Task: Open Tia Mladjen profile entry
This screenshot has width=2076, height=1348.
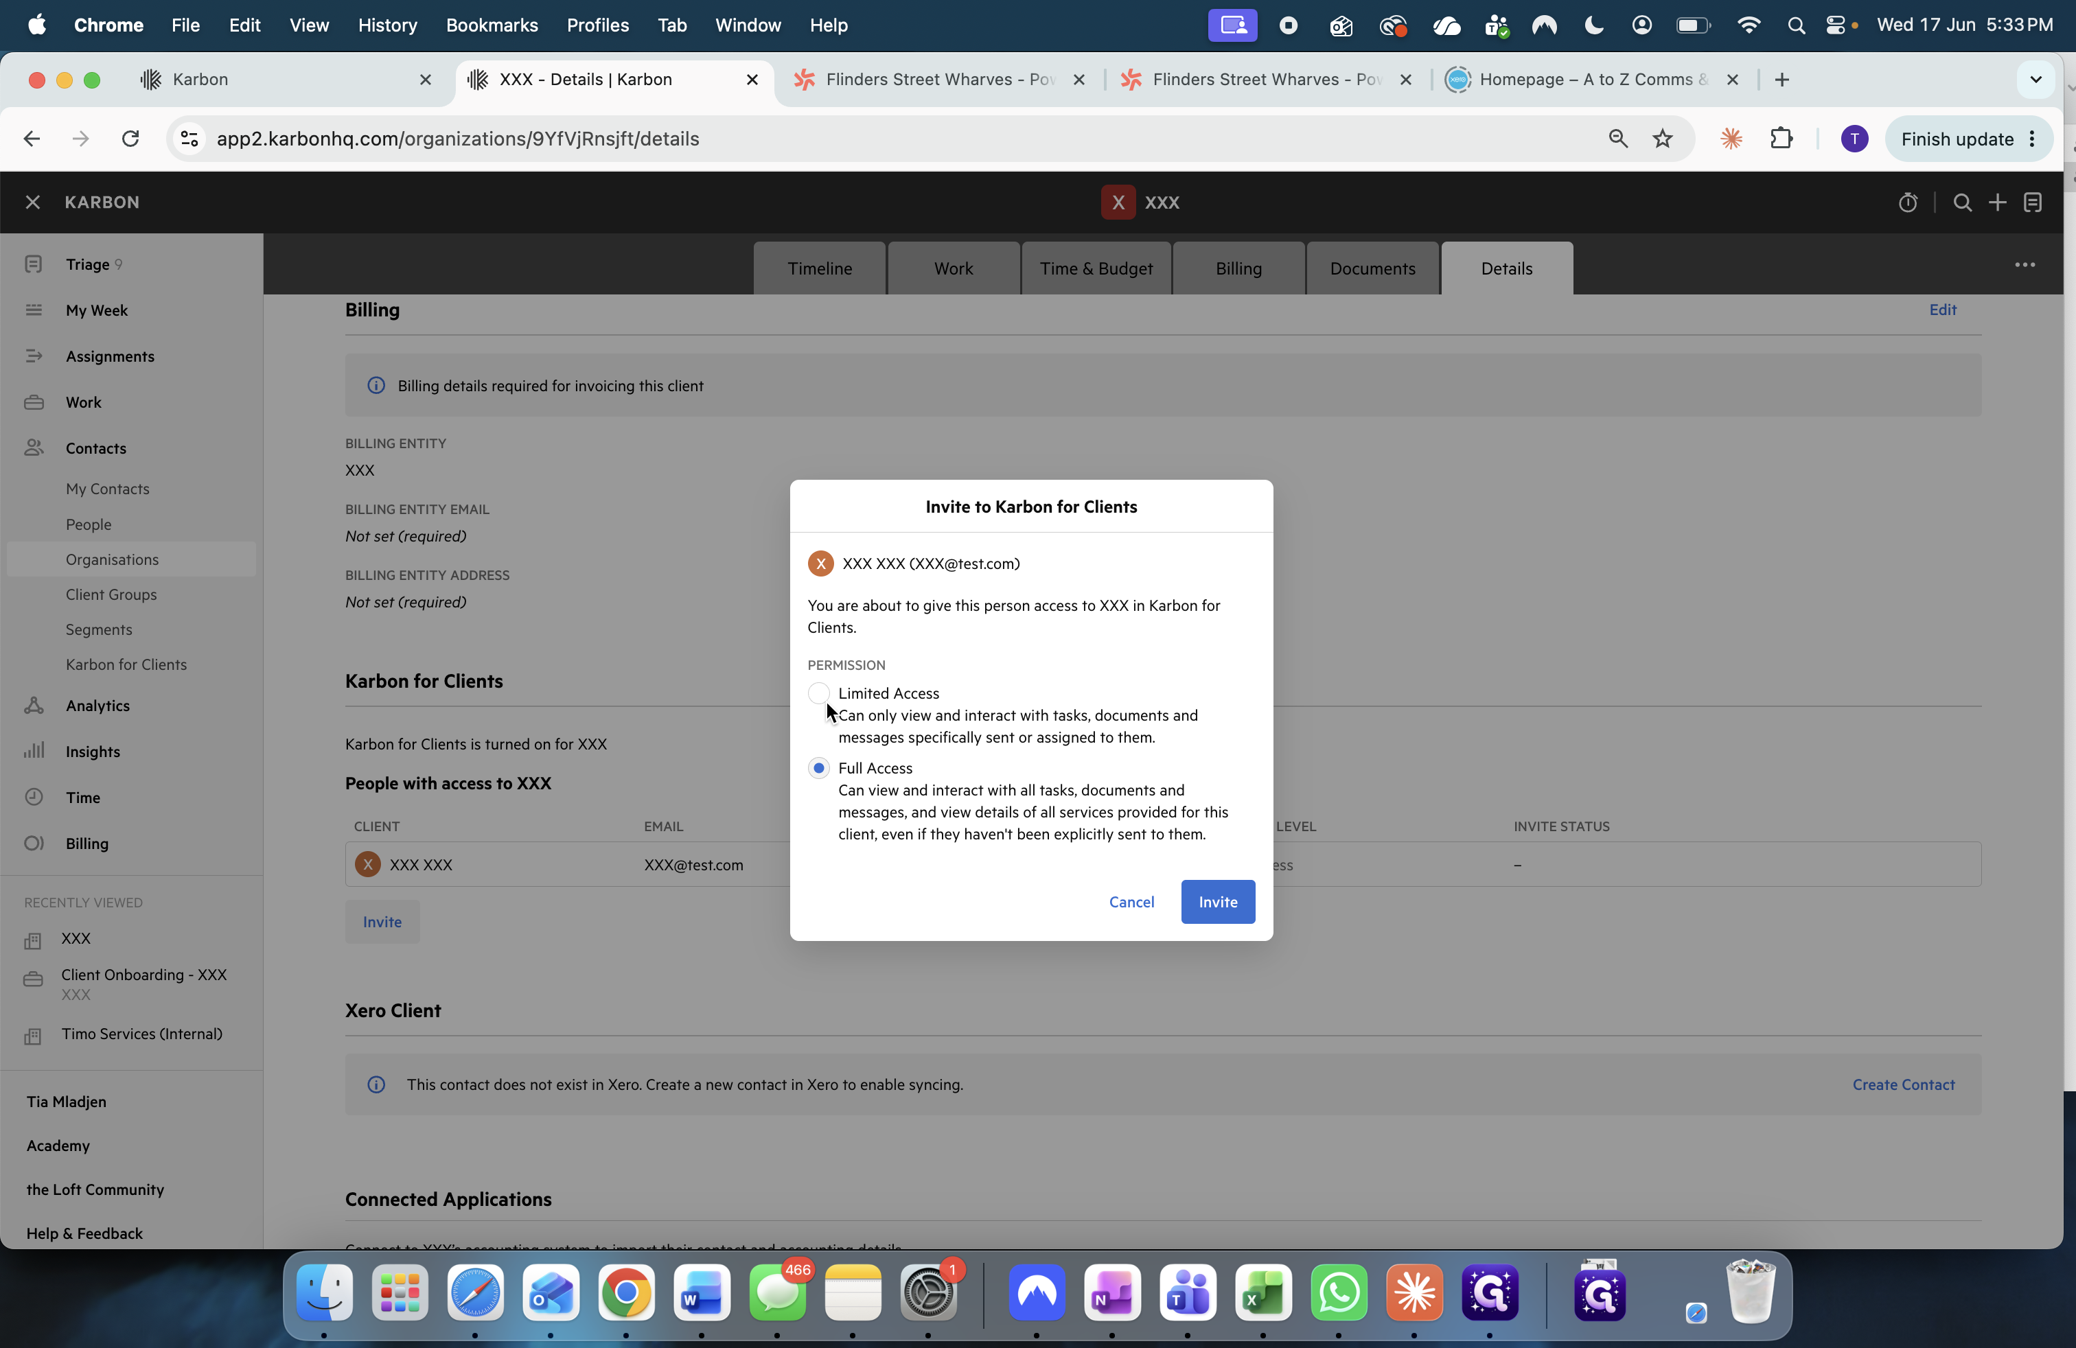Action: pos(67,1102)
